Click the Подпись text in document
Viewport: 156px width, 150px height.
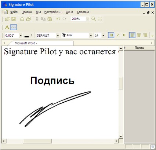(52, 81)
